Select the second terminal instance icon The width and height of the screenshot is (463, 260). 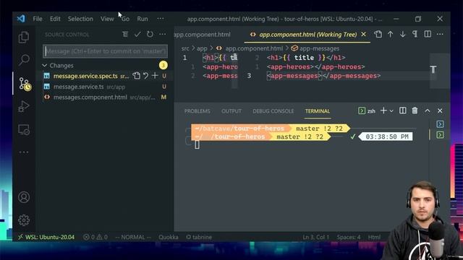coord(440,135)
